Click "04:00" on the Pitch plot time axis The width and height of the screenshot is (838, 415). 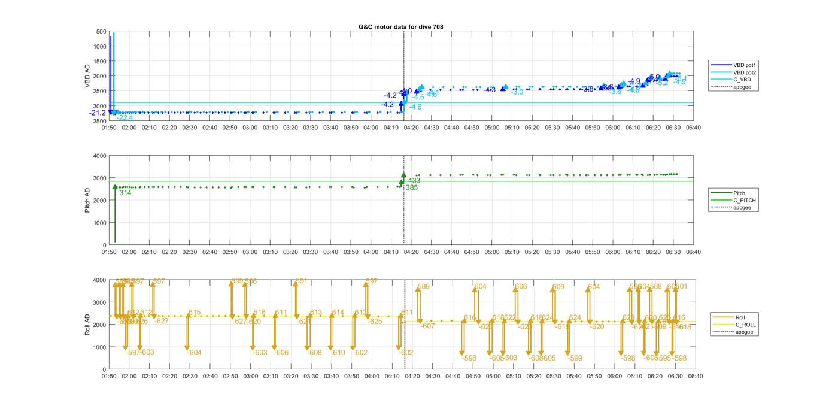point(371,252)
